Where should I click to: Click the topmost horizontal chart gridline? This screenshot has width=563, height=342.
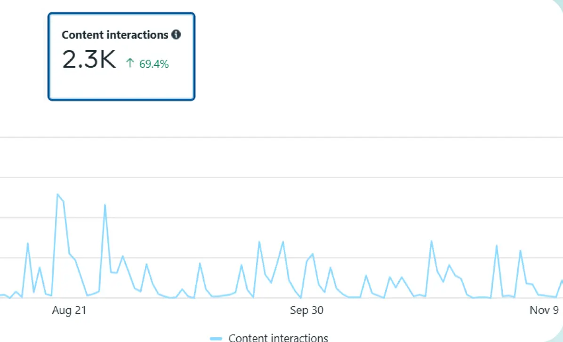click(282, 137)
